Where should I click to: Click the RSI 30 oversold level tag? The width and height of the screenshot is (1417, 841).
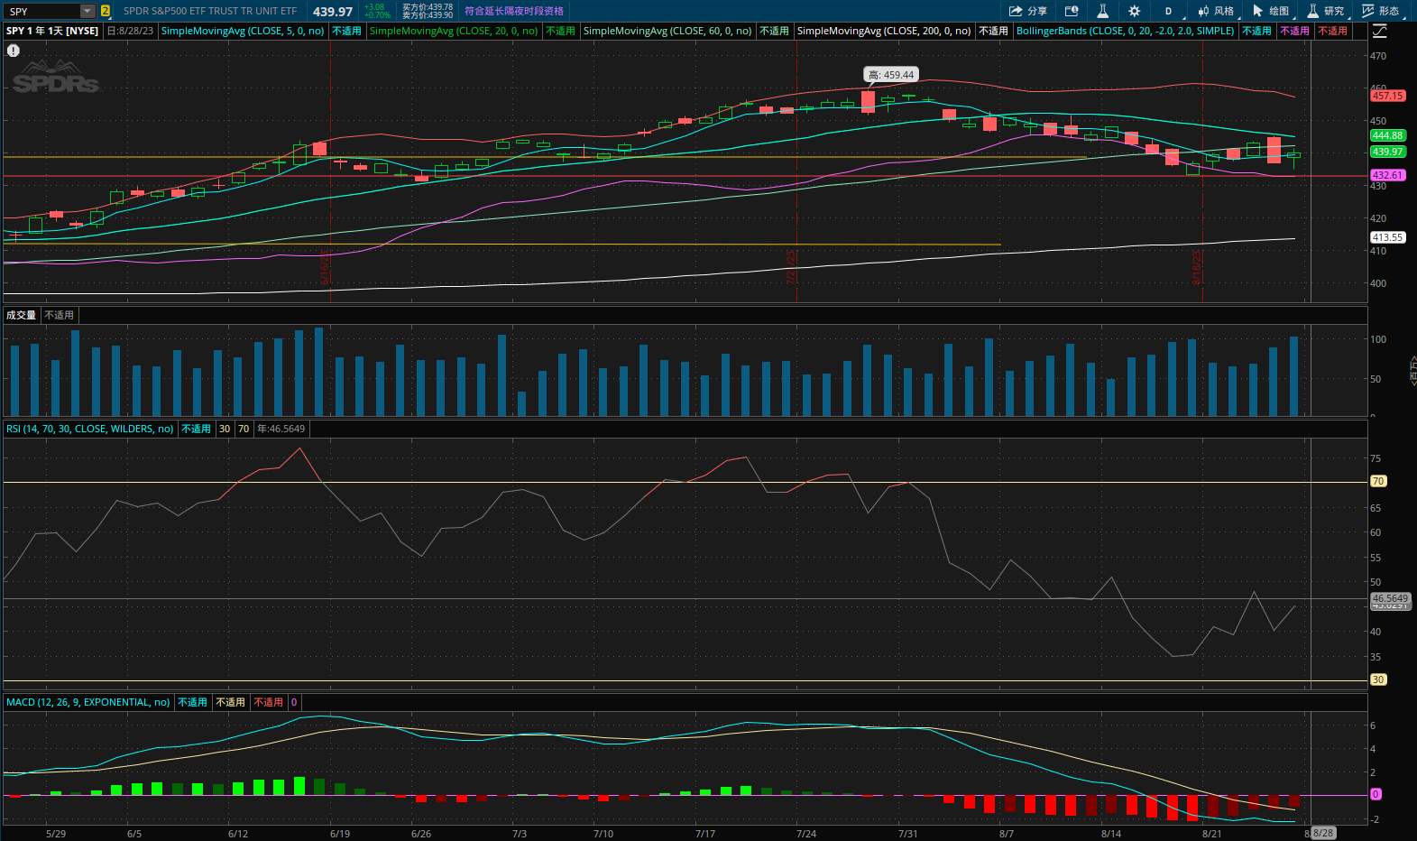coord(1378,679)
